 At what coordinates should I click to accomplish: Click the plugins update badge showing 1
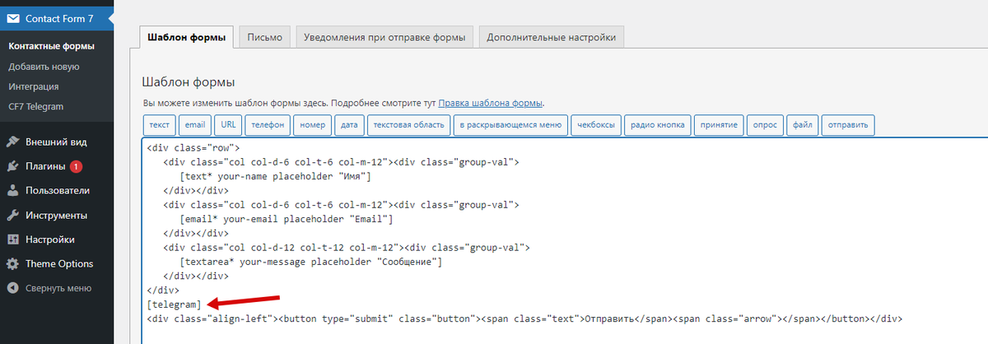(x=76, y=166)
